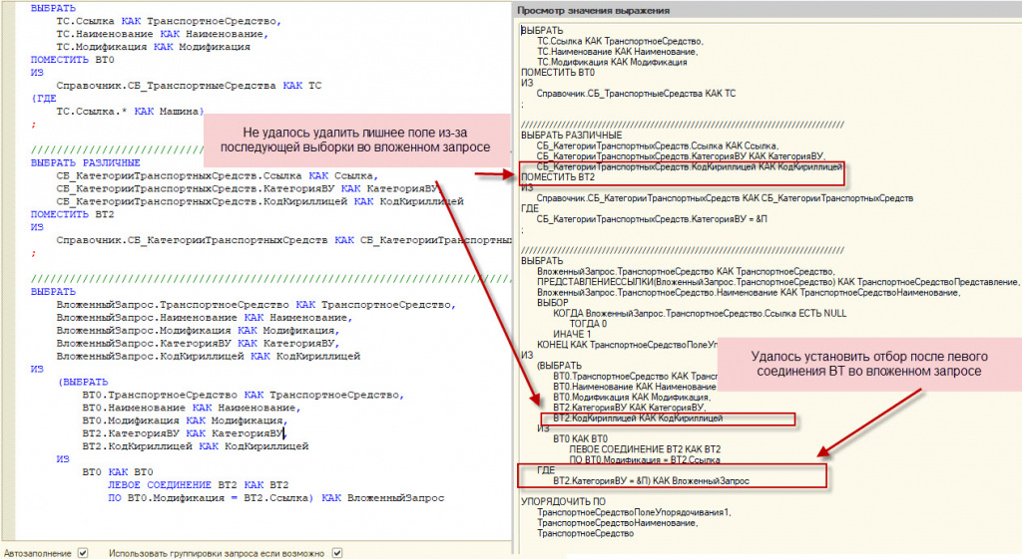Viewport: 1022px width, 559px height.
Task: Click 'ЛЕВОЕ СОЕДИНЕНИЕ ВТ2 КАК ВТ2' in right preview
Action: pyautogui.click(x=646, y=449)
